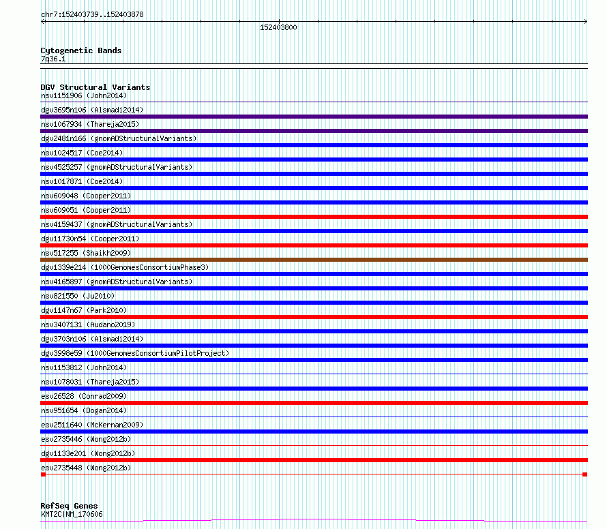Click the esv2511640 (McKernan2009) label
Screen dimensions: 607x529
92,425
